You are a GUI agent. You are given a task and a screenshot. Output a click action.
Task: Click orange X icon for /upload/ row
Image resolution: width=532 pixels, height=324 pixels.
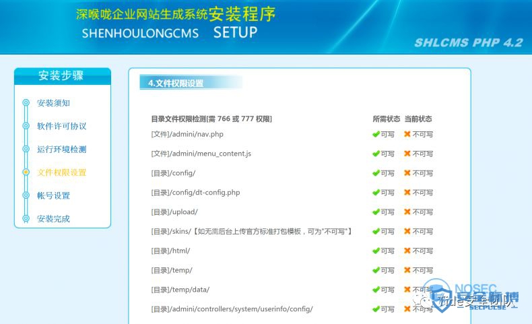(407, 212)
